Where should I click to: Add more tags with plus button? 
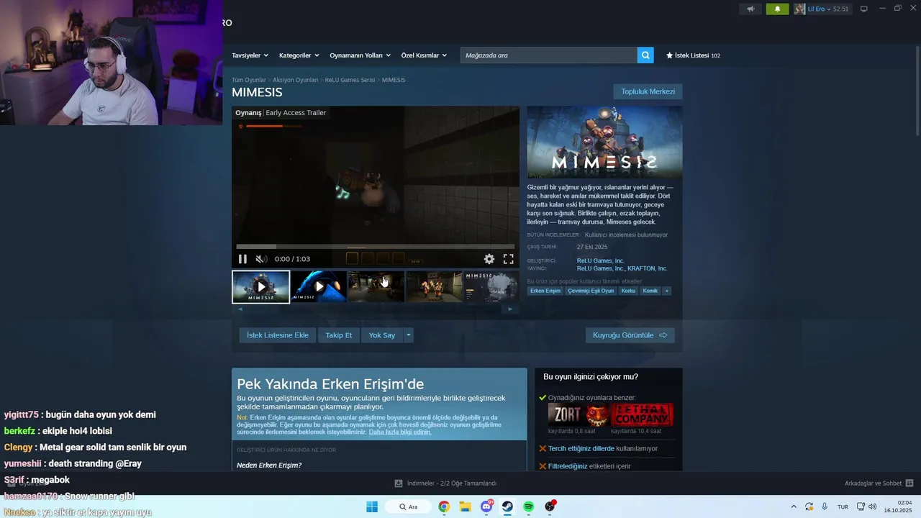pos(667,291)
